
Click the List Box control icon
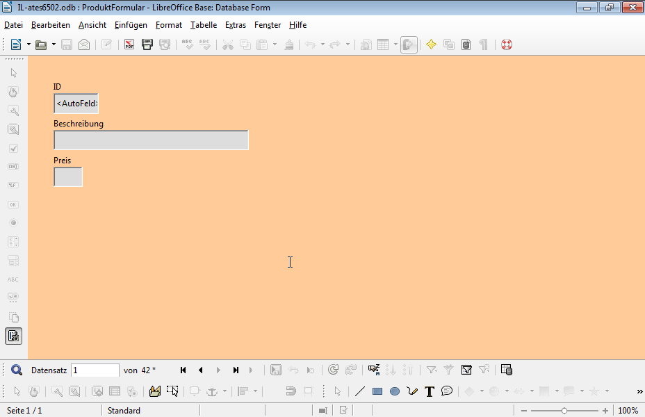(13, 242)
